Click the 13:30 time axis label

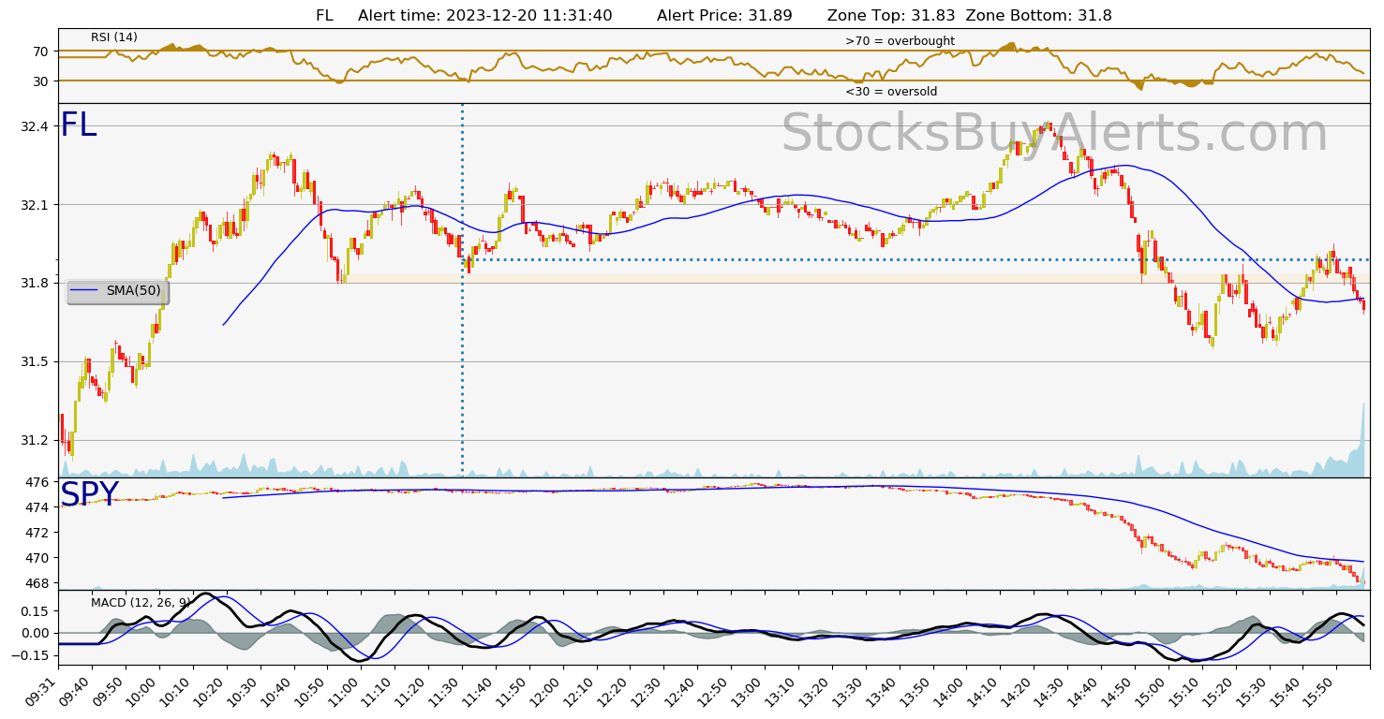click(x=851, y=692)
